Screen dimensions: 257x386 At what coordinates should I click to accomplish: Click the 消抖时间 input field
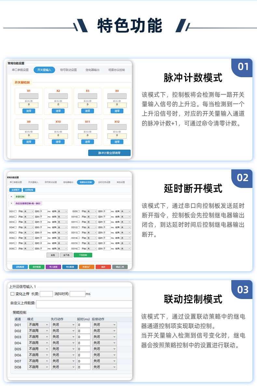(77, 294)
